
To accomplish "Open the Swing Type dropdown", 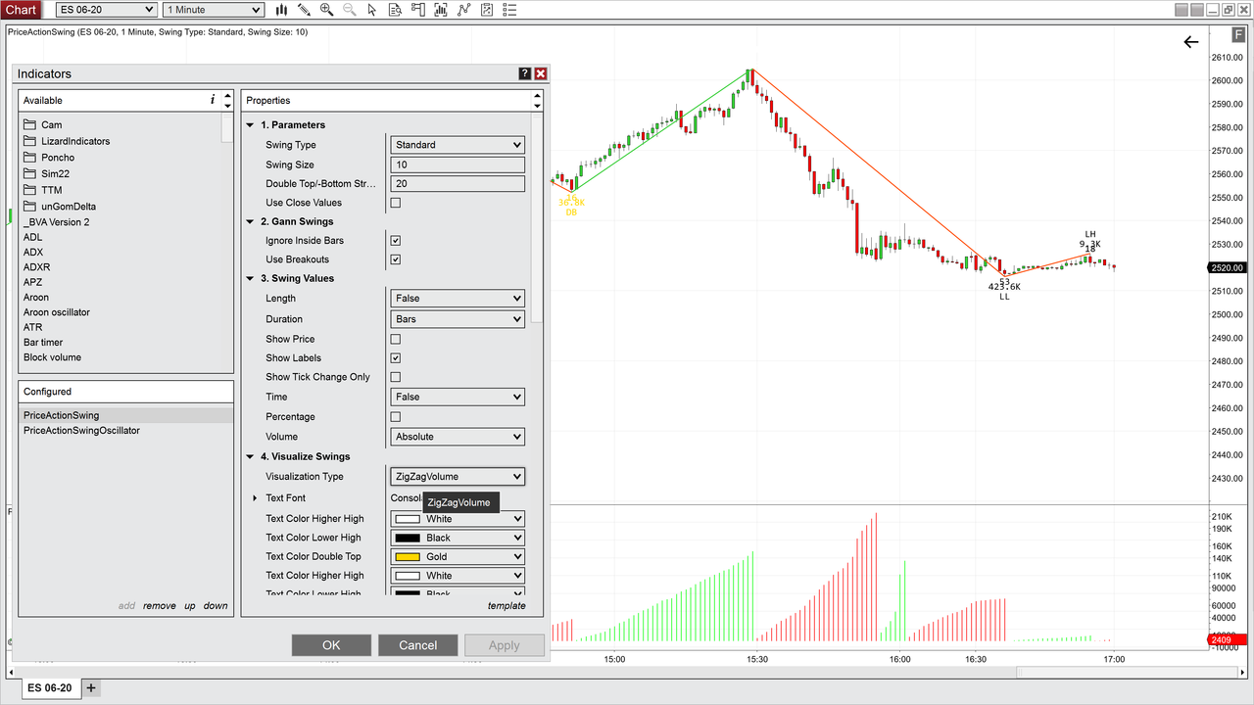I will coord(458,145).
